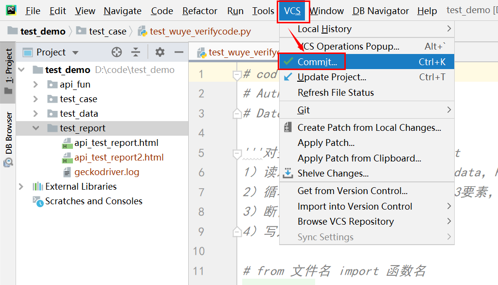This screenshot has width=498, height=285.
Task: Fold code block at line 1
Action: [x=237, y=75]
